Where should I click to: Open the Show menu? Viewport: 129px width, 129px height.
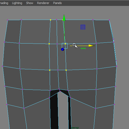(x=30, y=3)
